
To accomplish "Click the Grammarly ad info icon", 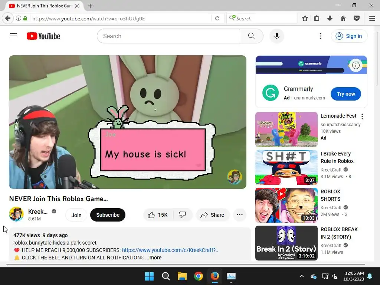I will pyautogui.click(x=356, y=65).
